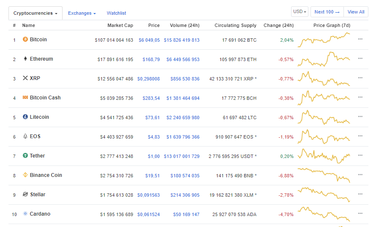Click Tether volume $13 017 001 729

tap(182, 156)
